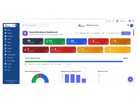Click first bar in department attendance chart
Image resolution: width=138 pixels, height=103 pixels.
click(x=67, y=79)
